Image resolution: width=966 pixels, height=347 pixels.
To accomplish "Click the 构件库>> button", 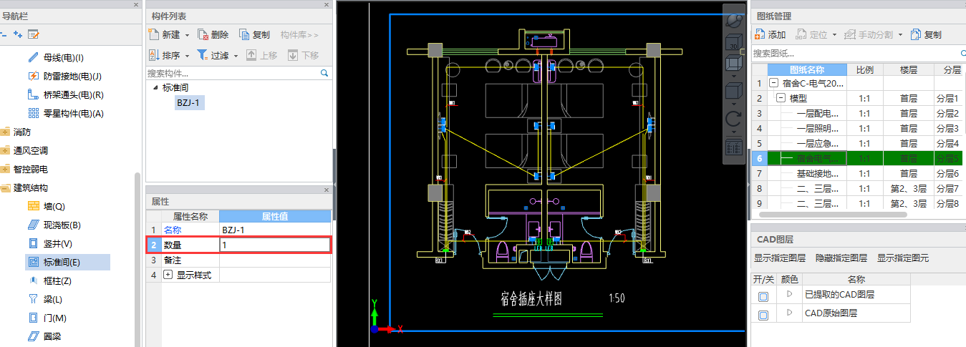I will tap(299, 34).
